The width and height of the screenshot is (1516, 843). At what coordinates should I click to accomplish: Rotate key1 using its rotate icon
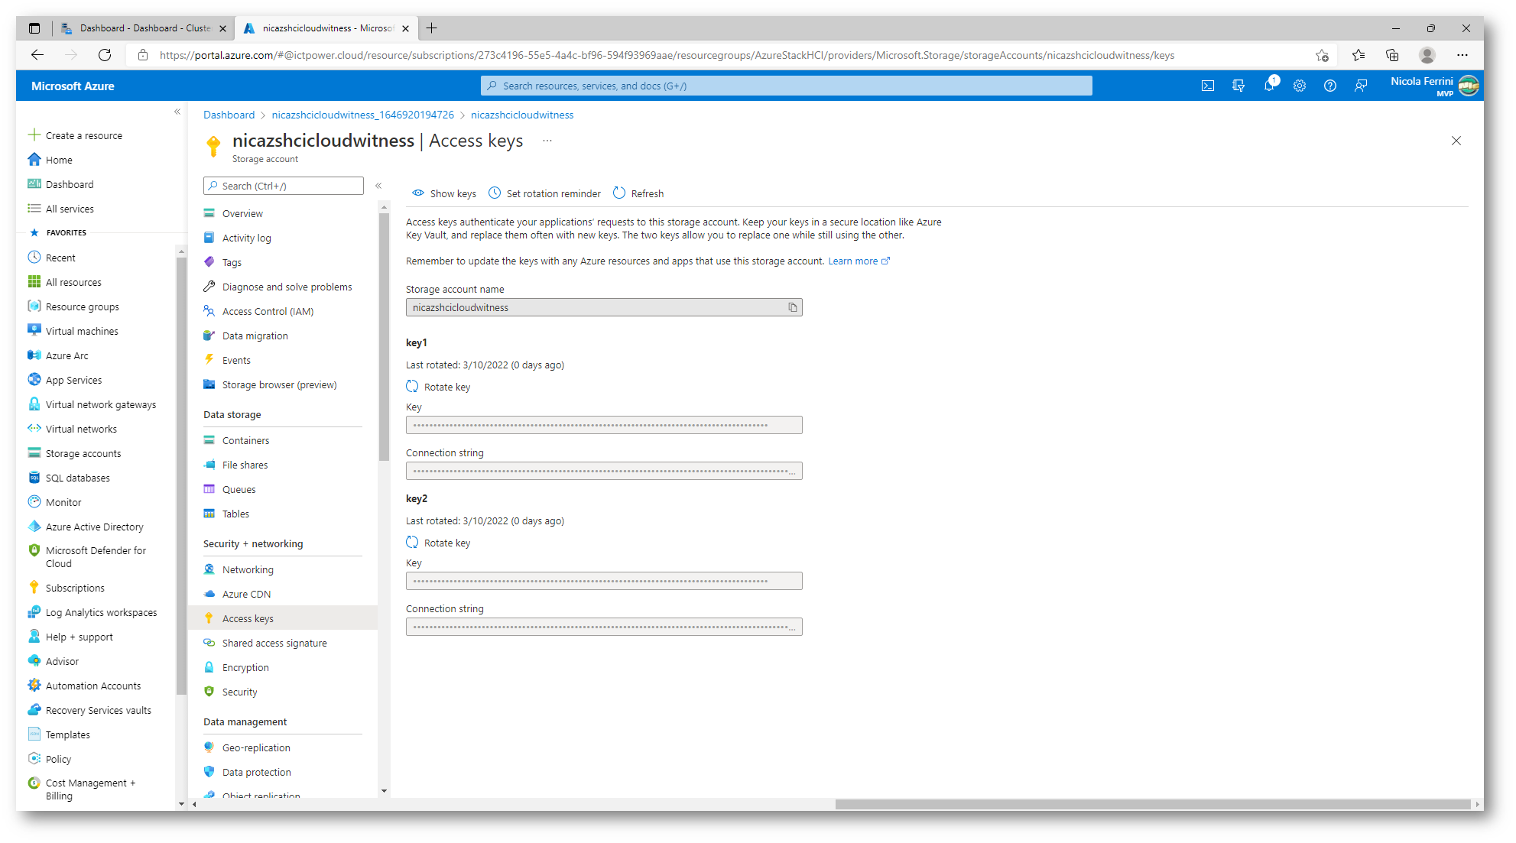(413, 387)
